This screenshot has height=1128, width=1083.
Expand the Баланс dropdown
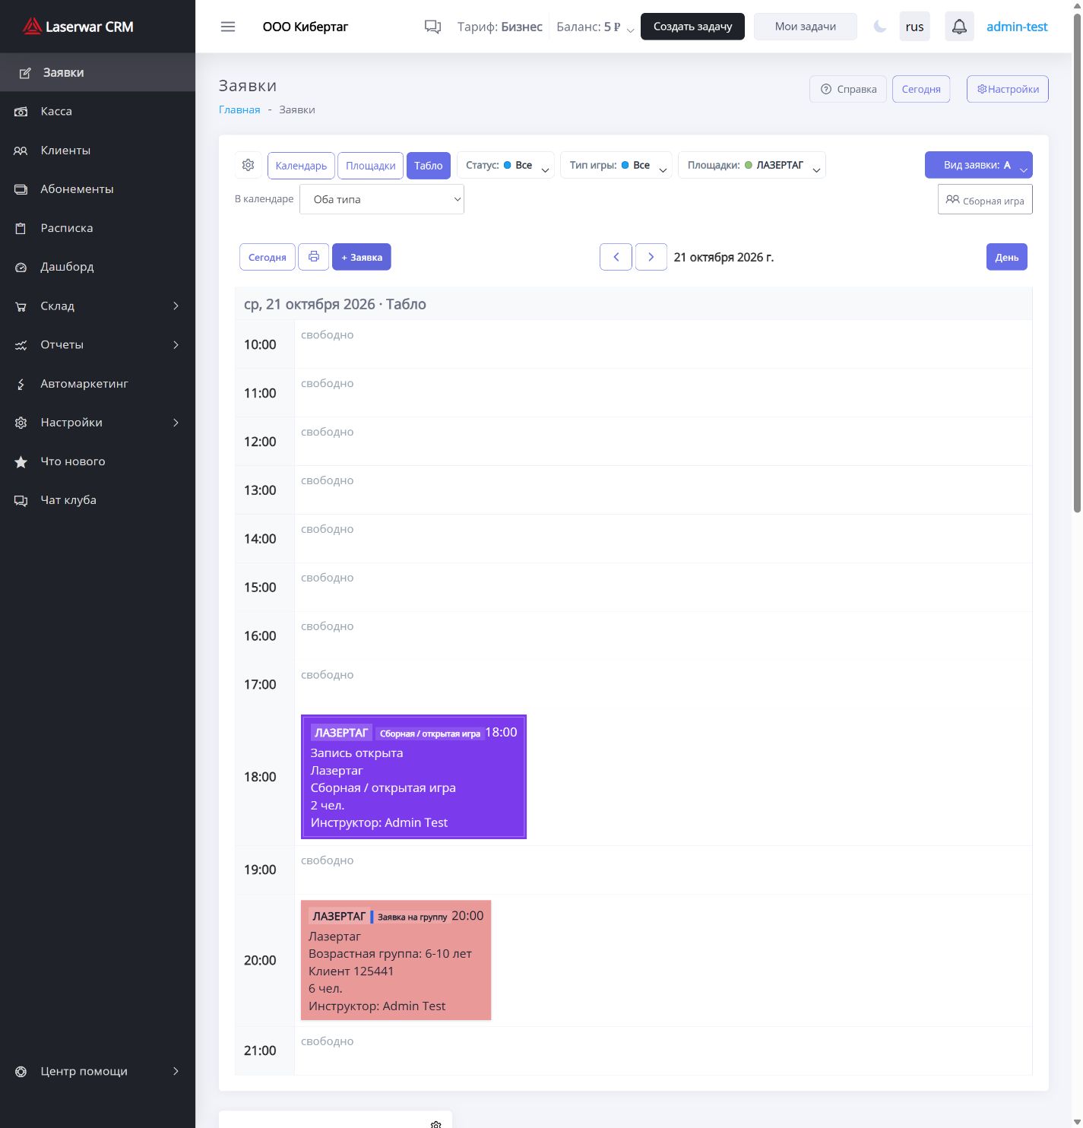point(595,27)
